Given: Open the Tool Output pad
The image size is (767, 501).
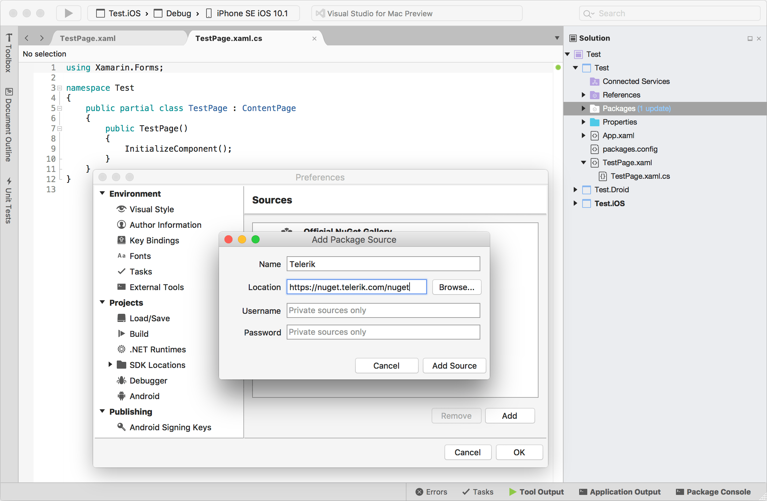Looking at the screenshot, I should click(536, 492).
